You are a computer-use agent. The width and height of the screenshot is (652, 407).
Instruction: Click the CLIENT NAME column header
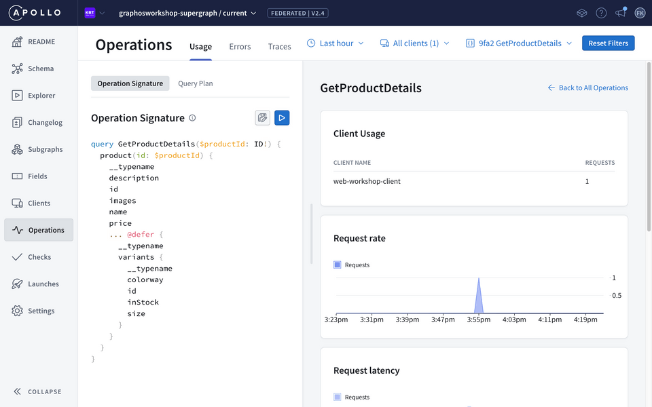pos(352,163)
